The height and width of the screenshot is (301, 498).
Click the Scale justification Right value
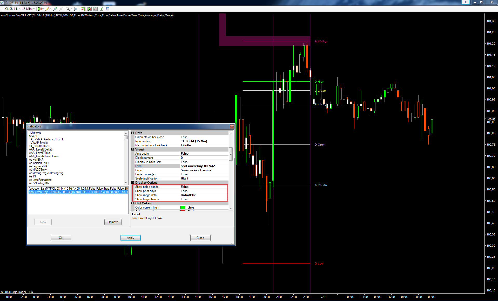pos(204,178)
